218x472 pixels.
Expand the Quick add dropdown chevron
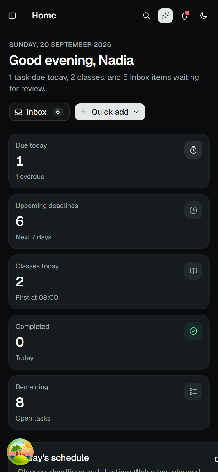coord(136,112)
